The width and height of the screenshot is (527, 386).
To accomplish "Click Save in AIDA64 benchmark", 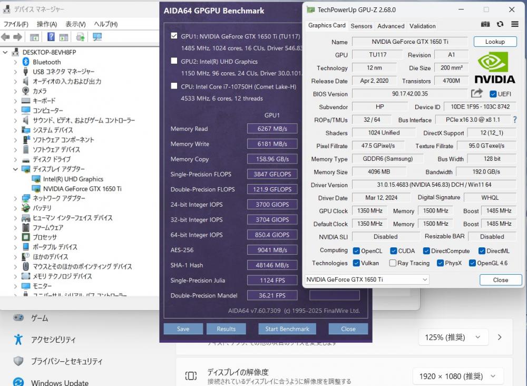I will (x=183, y=329).
